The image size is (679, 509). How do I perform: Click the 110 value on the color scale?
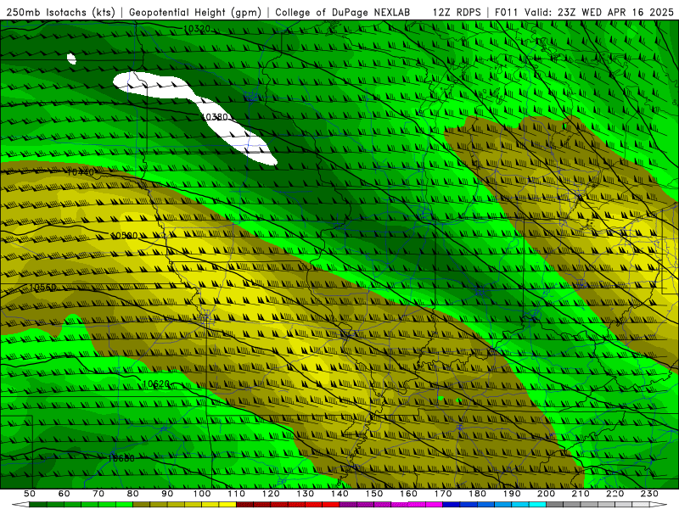[x=237, y=494]
